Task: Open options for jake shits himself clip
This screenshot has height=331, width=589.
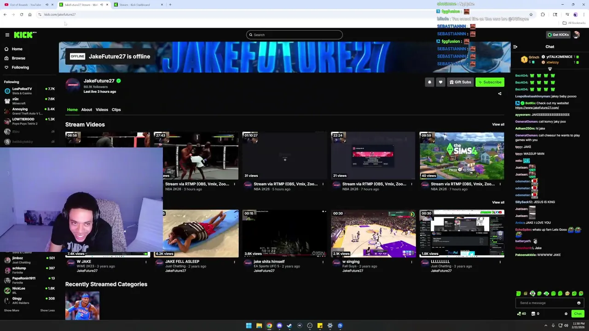Action: [x=323, y=262]
